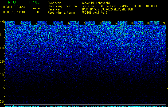Click the Receiving Location label

(62, 6)
